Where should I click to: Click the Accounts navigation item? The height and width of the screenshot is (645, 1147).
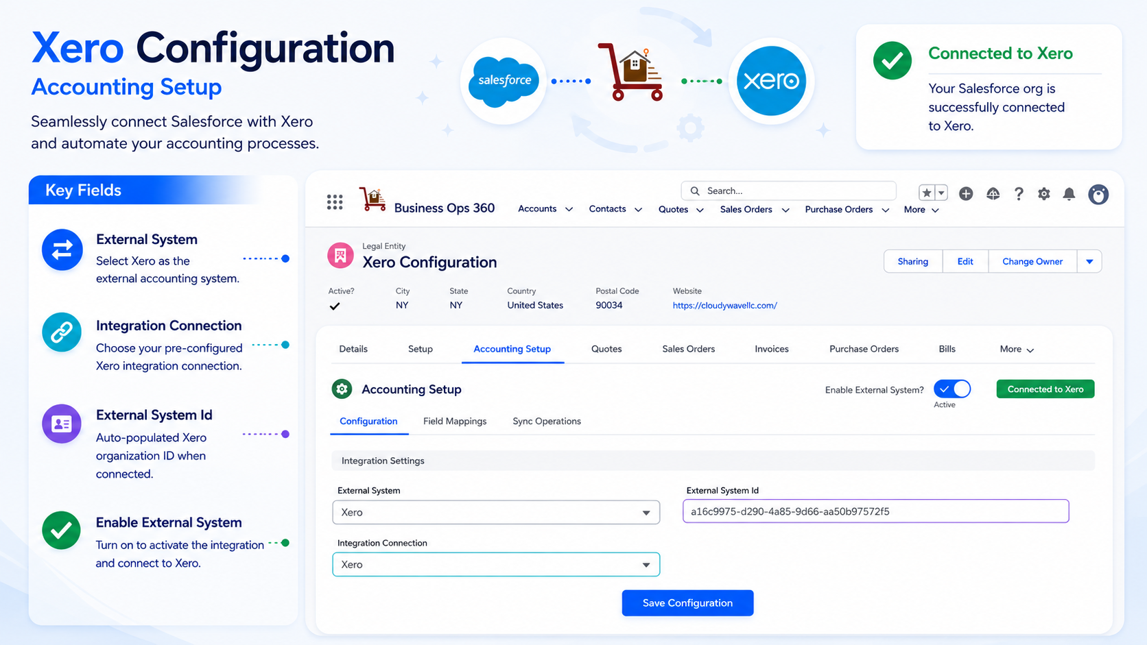click(537, 208)
